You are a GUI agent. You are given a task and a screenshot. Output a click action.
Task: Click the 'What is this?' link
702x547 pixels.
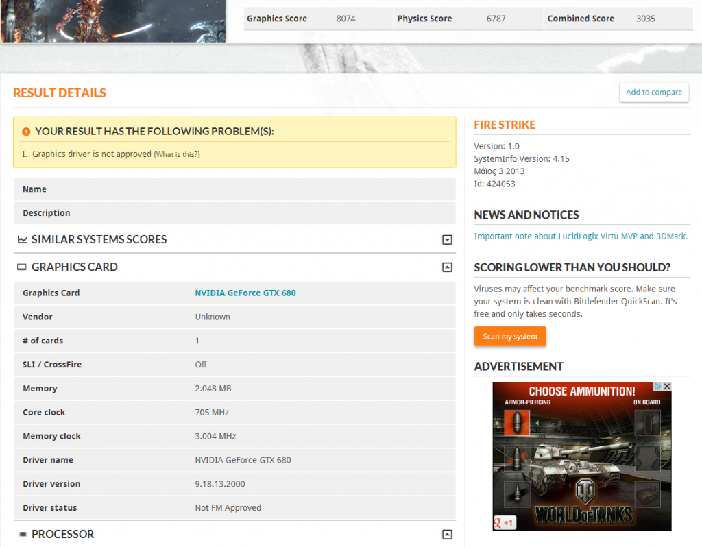pos(177,155)
